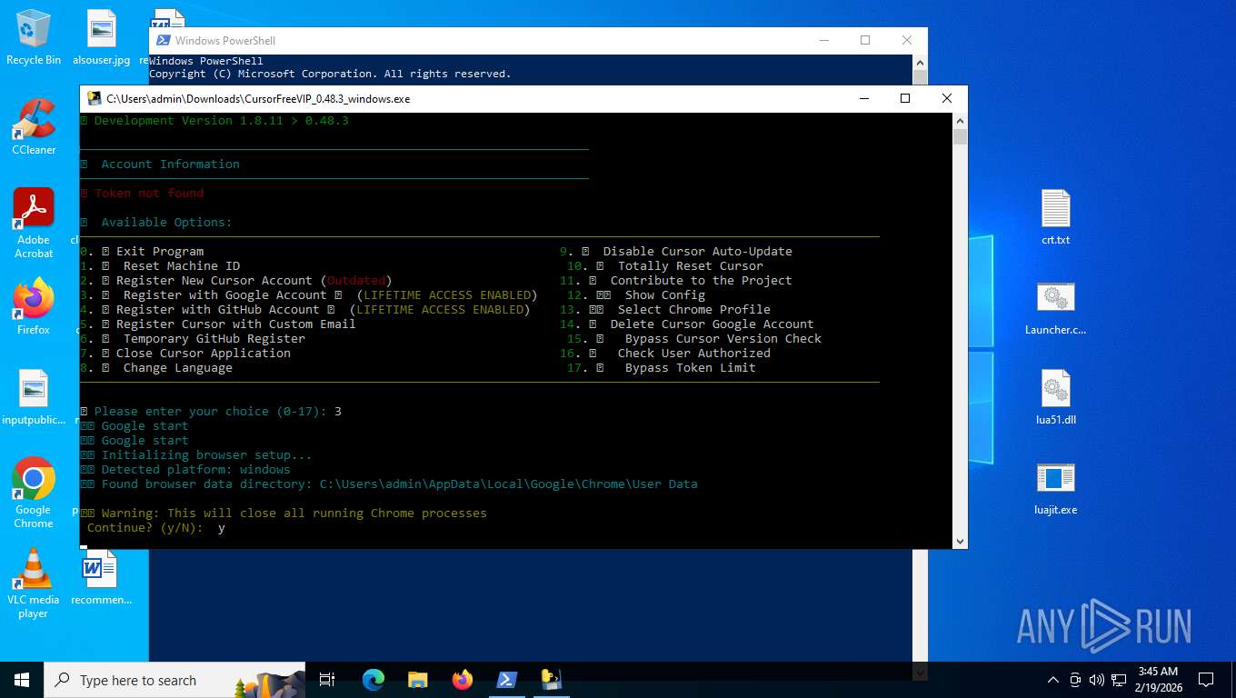Minimize the CursorFreeVIP console window
The image size is (1236, 698).
pyautogui.click(x=863, y=98)
